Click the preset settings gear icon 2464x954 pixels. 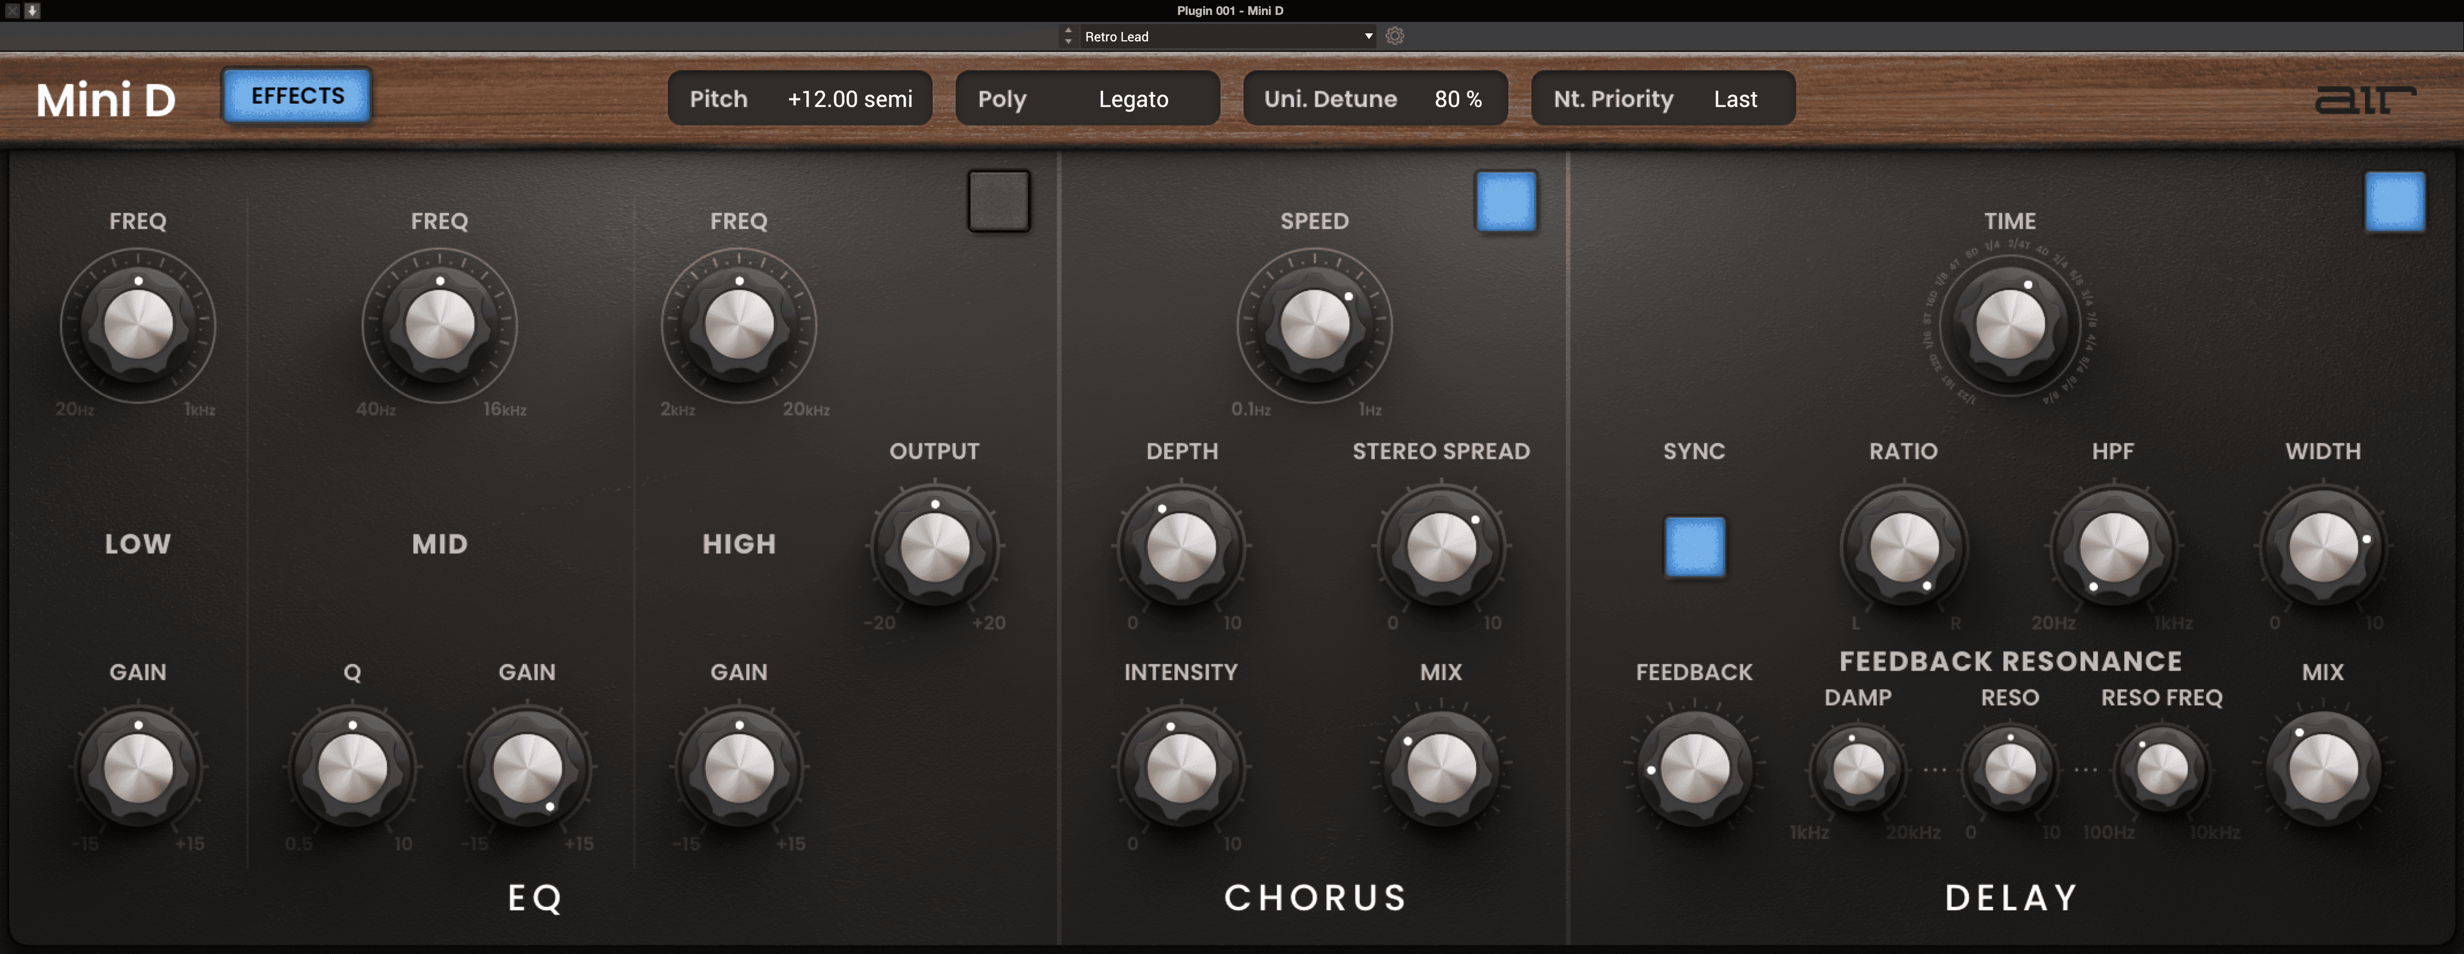point(1394,36)
